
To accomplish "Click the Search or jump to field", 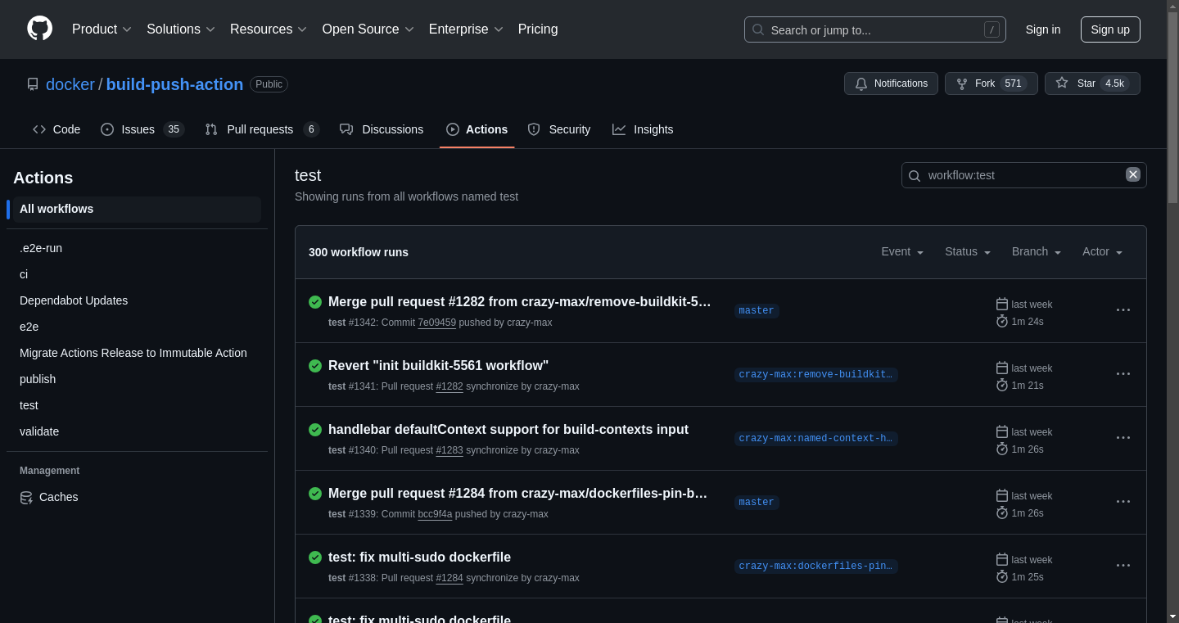I will pos(874,29).
